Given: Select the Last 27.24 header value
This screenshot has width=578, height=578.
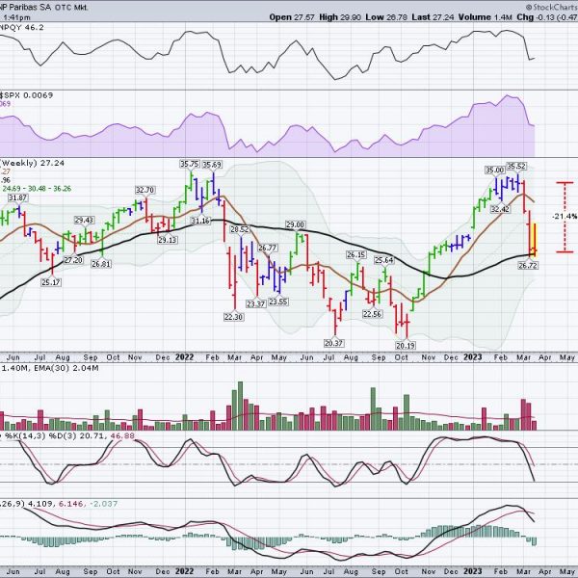Looking at the screenshot, I should point(432,17).
